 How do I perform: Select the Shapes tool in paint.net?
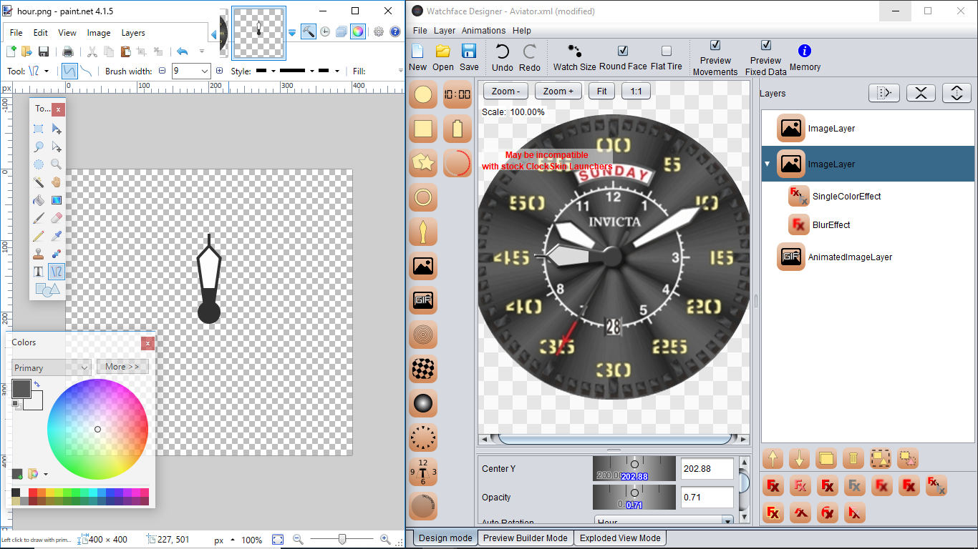pyautogui.click(x=47, y=290)
